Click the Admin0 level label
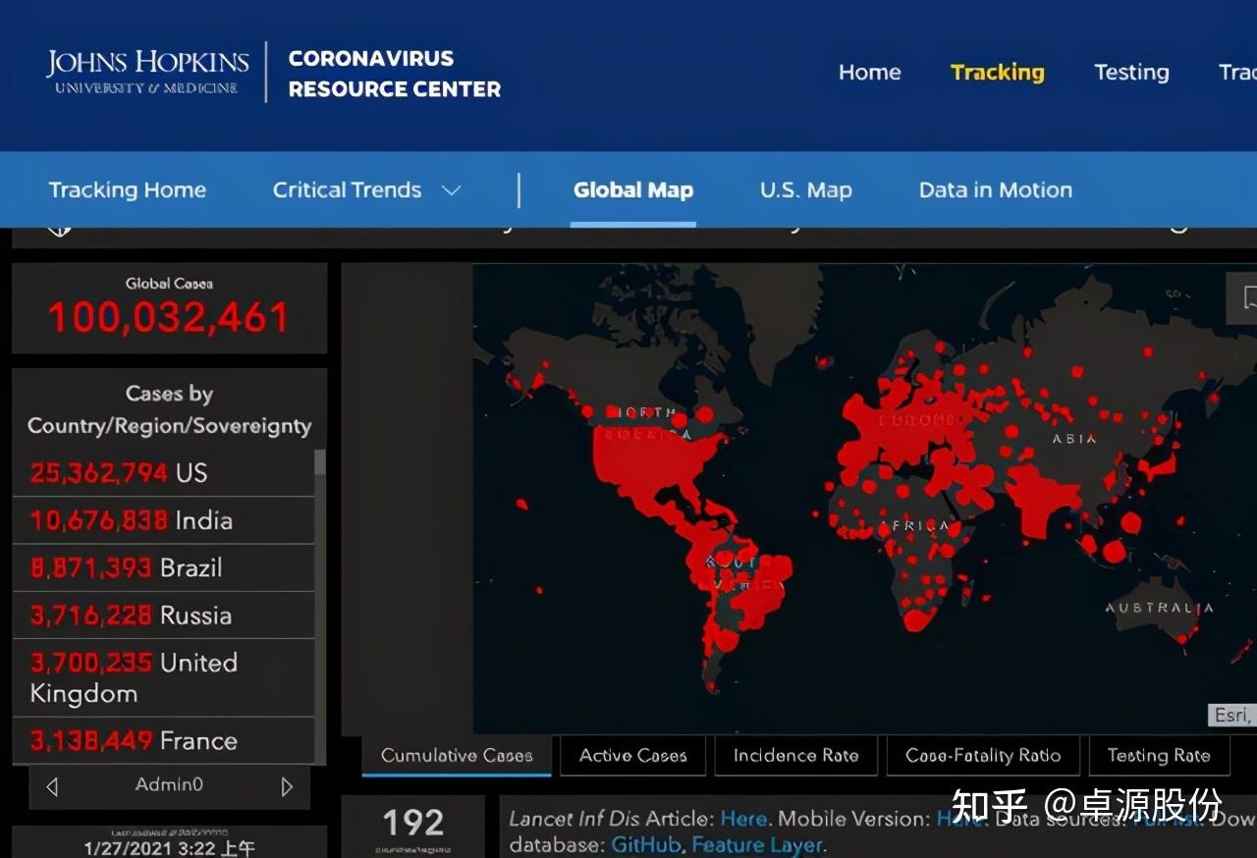Viewport: 1257px width, 858px height. [x=169, y=784]
